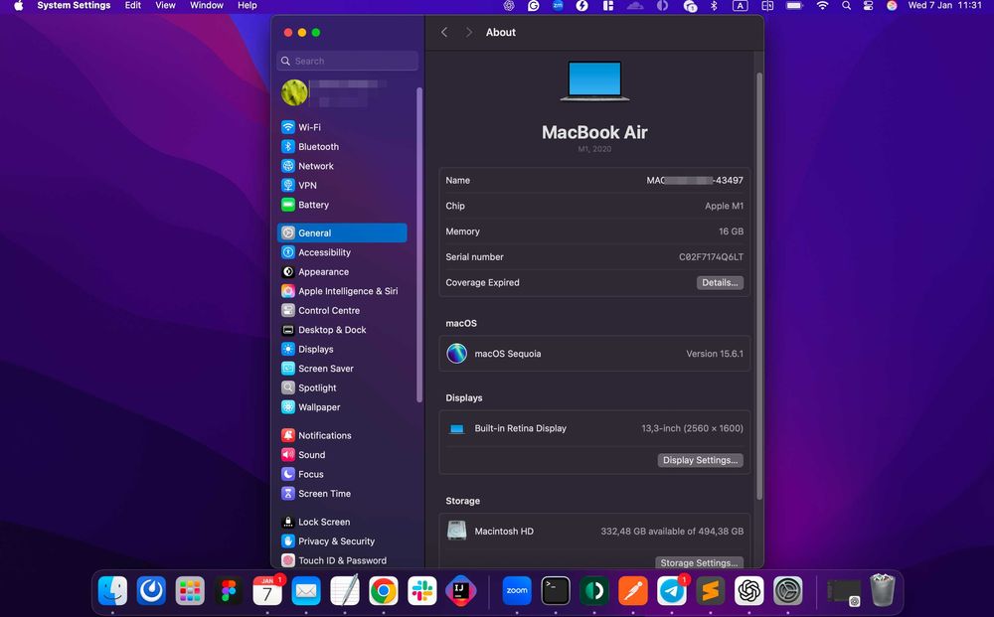Go forward with the right chevron
The height and width of the screenshot is (617, 994).
(468, 33)
